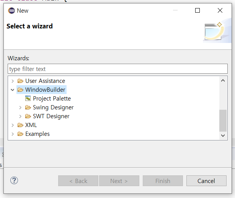
Task: Select the Examples entry
Action: tap(38, 134)
